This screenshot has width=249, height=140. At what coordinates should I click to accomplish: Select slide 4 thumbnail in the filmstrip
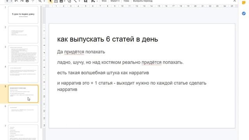[x=23, y=74]
